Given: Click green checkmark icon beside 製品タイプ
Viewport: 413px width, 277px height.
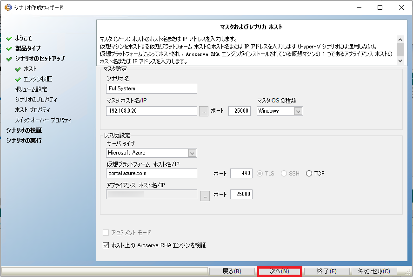Looking at the screenshot, I should click(x=9, y=48).
